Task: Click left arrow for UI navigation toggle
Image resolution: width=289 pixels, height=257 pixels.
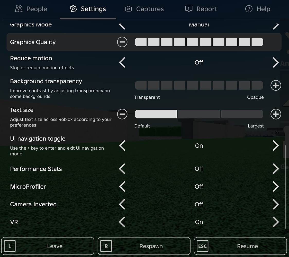Action: [122, 146]
